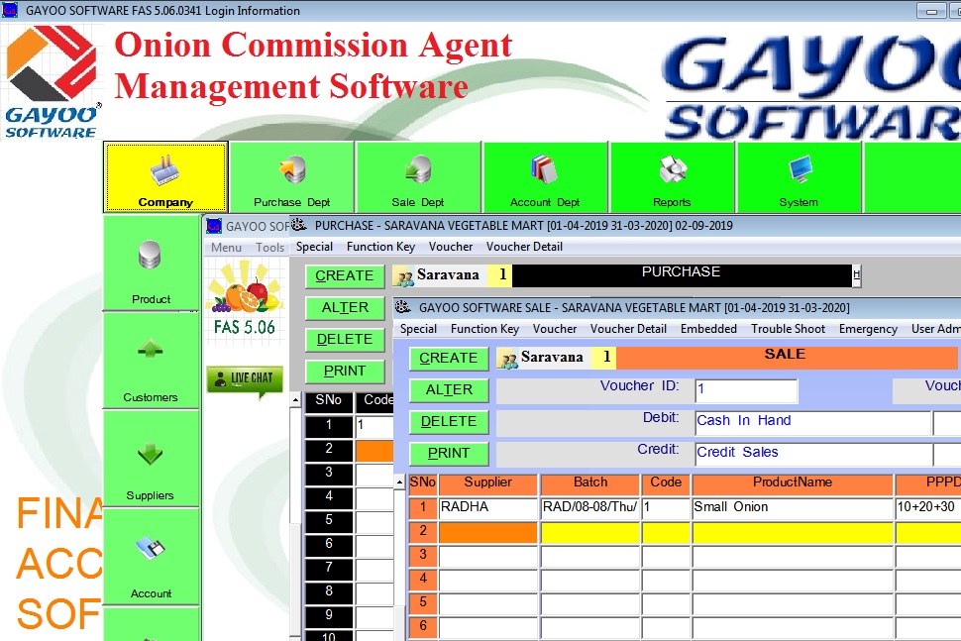This screenshot has width=961, height=641.
Task: Click the Debit field showing Cash In Hand
Action: coord(812,422)
